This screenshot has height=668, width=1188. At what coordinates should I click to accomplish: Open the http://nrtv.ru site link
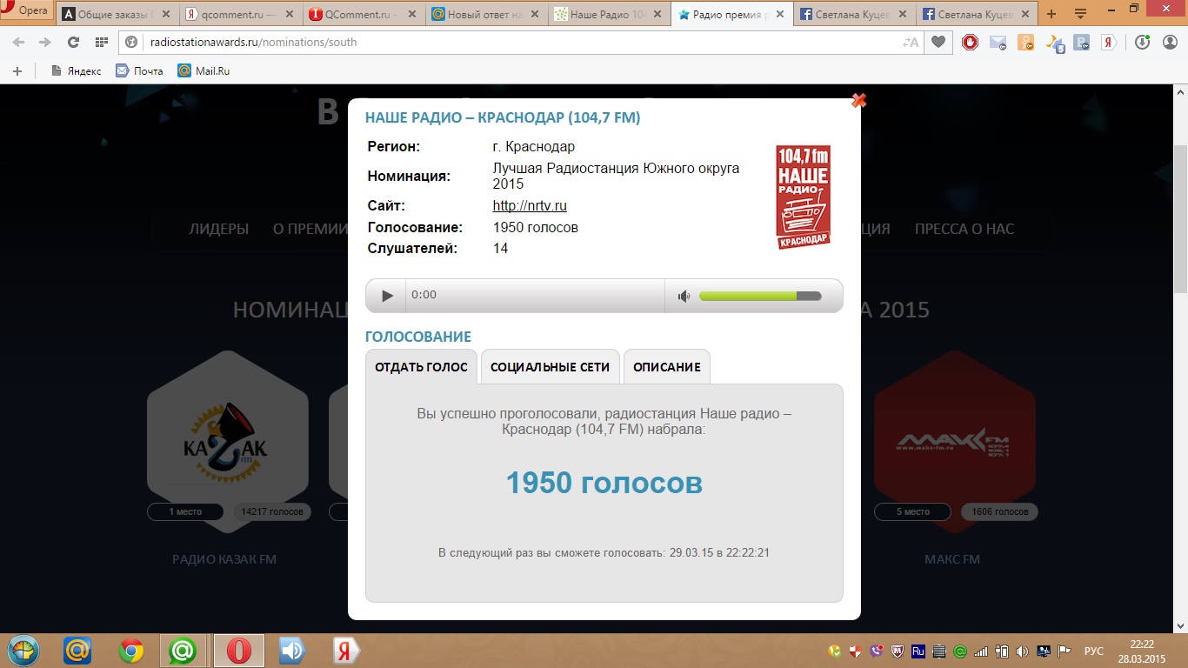tap(530, 206)
